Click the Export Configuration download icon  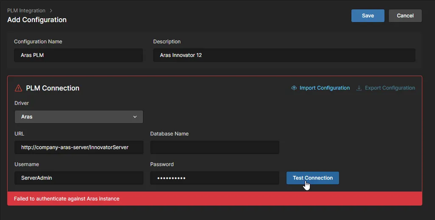click(x=359, y=88)
